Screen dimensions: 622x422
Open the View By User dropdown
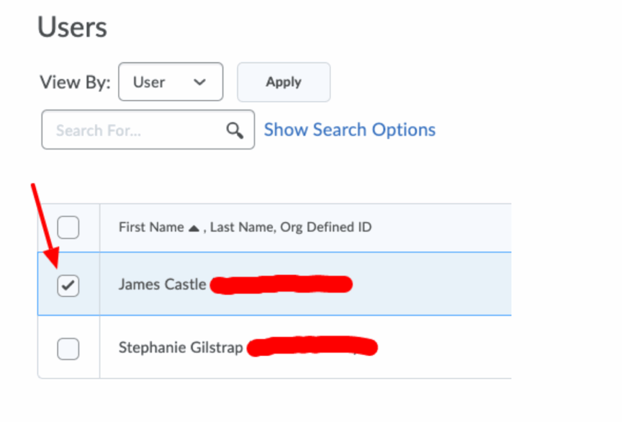coord(170,82)
